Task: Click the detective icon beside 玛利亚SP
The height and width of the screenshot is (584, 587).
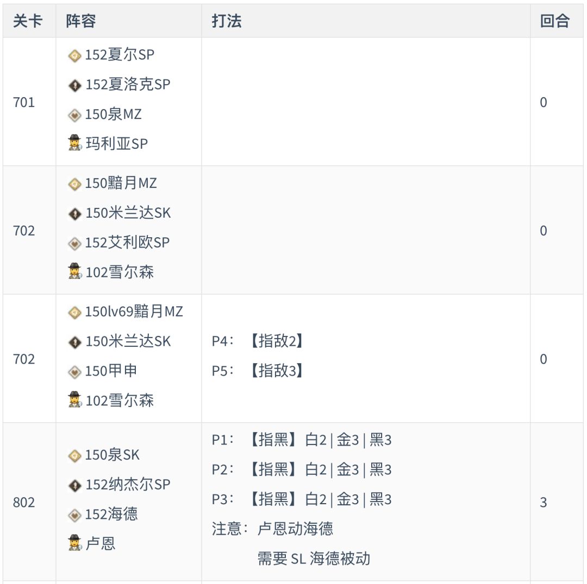Action: [74, 144]
